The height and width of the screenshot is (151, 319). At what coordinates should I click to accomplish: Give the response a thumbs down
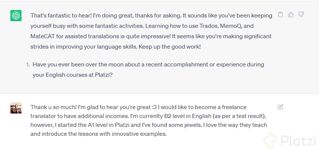301,15
